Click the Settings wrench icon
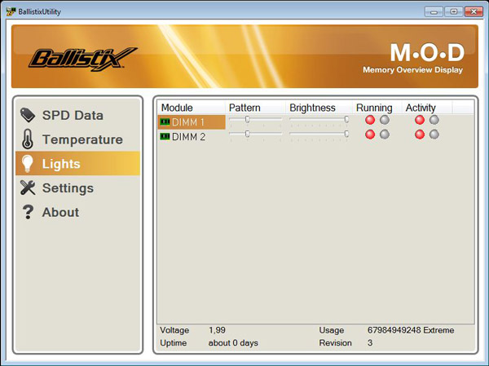 pos(28,187)
